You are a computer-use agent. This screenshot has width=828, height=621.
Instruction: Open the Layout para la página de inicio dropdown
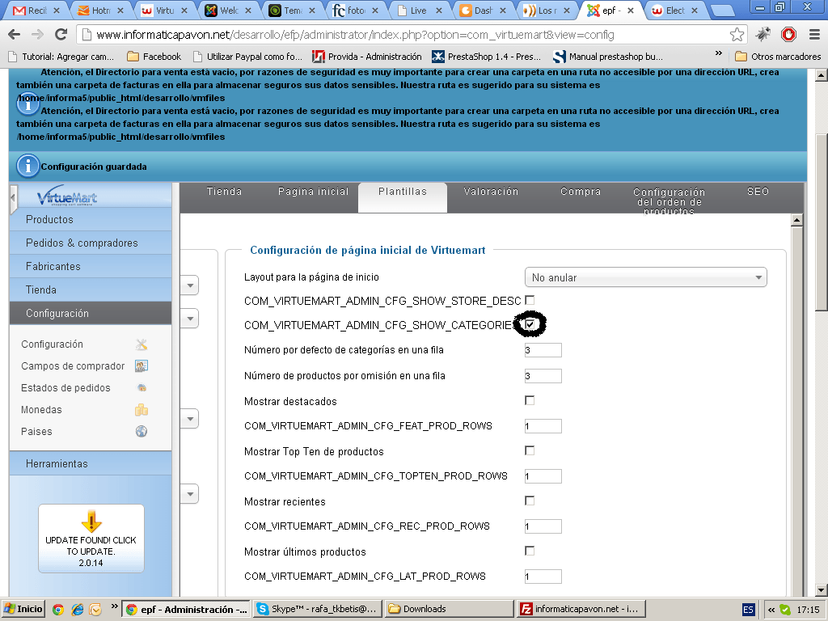coord(645,277)
